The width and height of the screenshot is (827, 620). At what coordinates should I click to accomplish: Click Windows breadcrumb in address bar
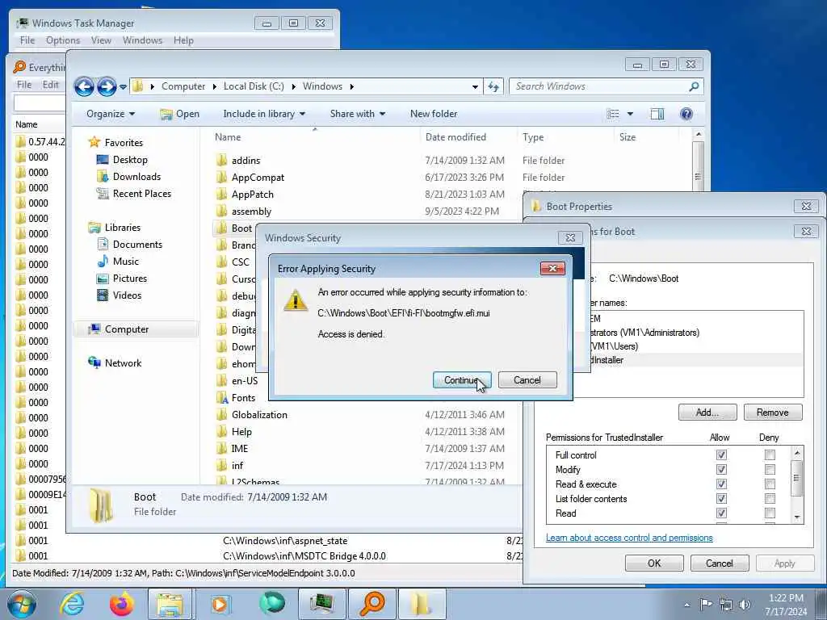tap(322, 86)
